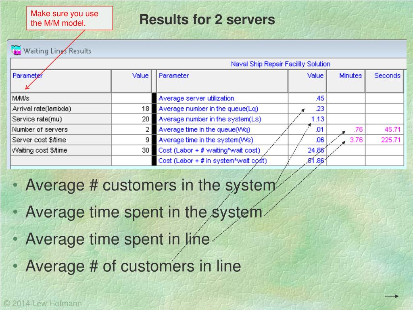Select cost value 51.86
The image size is (413, 310).
[316, 161]
